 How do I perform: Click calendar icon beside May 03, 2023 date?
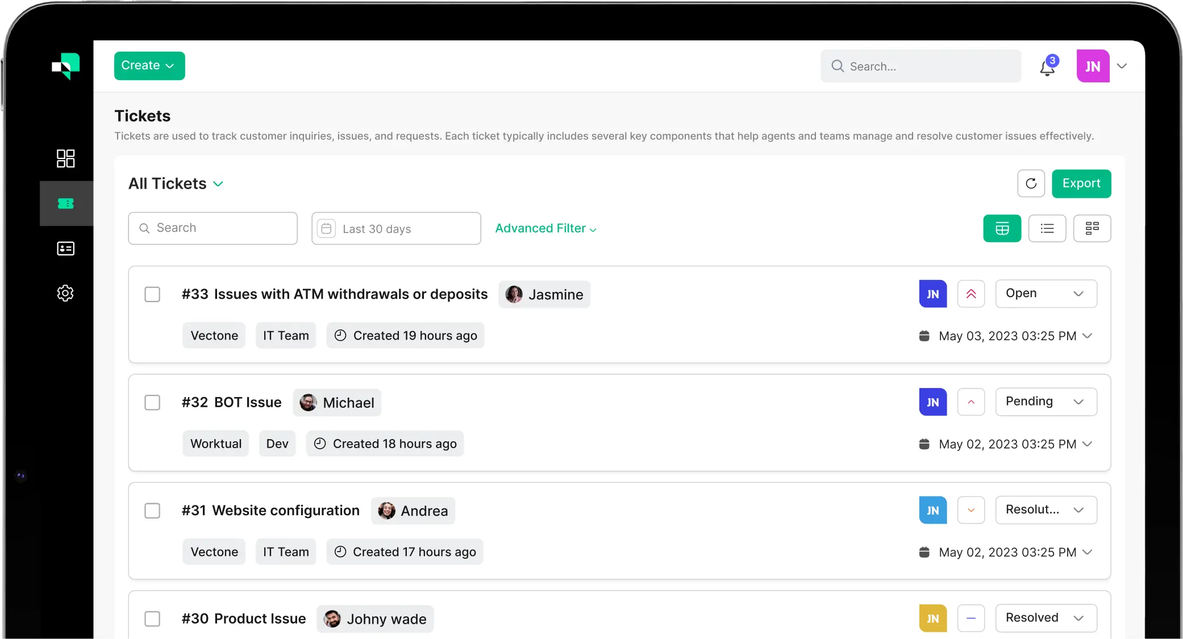(x=924, y=336)
